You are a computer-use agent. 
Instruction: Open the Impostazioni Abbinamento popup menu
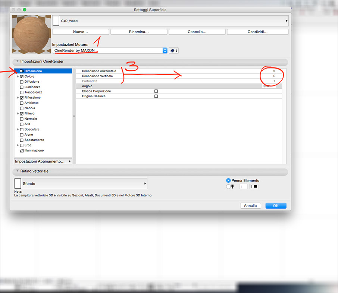pyautogui.click(x=43, y=161)
